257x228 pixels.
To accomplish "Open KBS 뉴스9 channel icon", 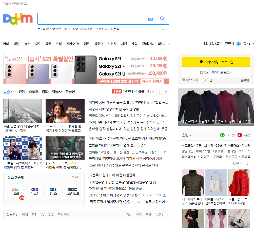I will [x=34, y=192].
